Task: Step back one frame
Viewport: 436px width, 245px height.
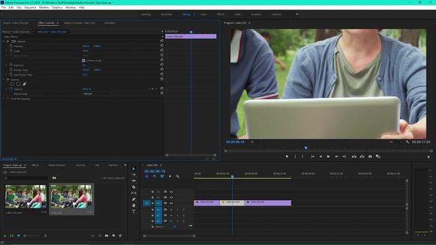Action: click(321, 157)
